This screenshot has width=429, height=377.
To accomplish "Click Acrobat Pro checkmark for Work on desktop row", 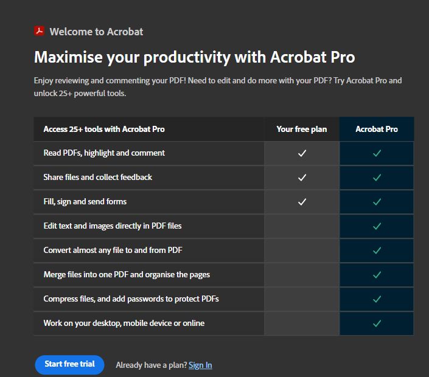I will coord(377,323).
